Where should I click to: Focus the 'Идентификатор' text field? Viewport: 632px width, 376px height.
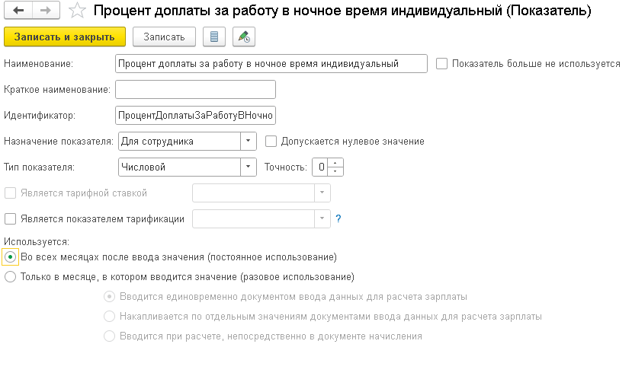click(194, 115)
